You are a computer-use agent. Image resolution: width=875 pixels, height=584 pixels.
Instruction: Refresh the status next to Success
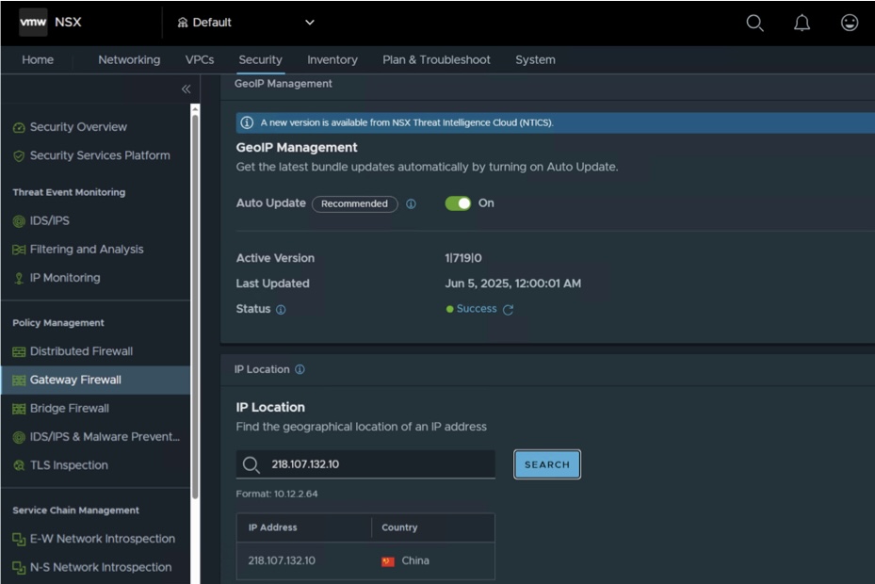pyautogui.click(x=508, y=309)
